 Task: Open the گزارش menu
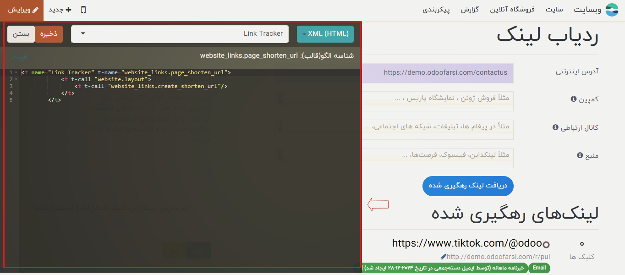pos(470,10)
